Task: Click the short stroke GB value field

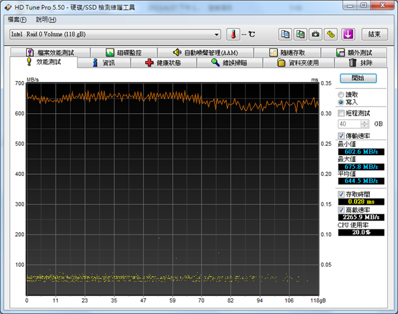Action: [348, 124]
